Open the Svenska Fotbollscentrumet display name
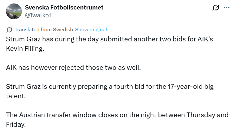The image size is (233, 133). (x=64, y=7)
